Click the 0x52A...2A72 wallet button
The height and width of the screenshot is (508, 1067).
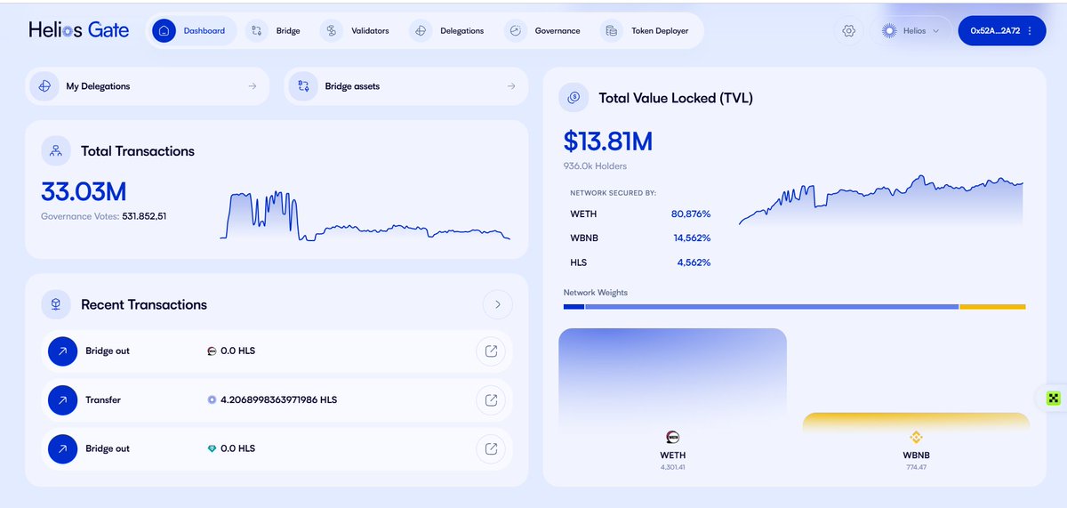point(1002,30)
